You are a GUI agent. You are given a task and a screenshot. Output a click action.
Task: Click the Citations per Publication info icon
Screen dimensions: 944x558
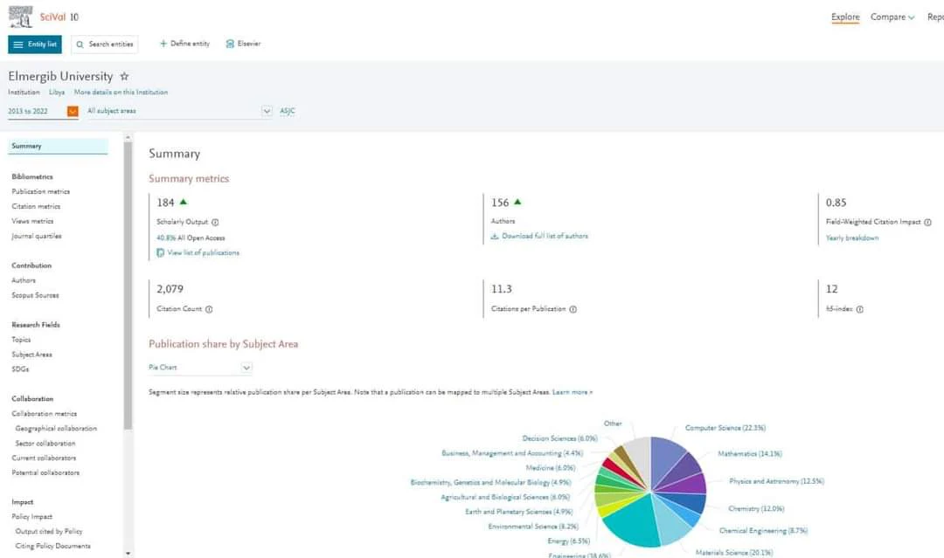coord(573,310)
